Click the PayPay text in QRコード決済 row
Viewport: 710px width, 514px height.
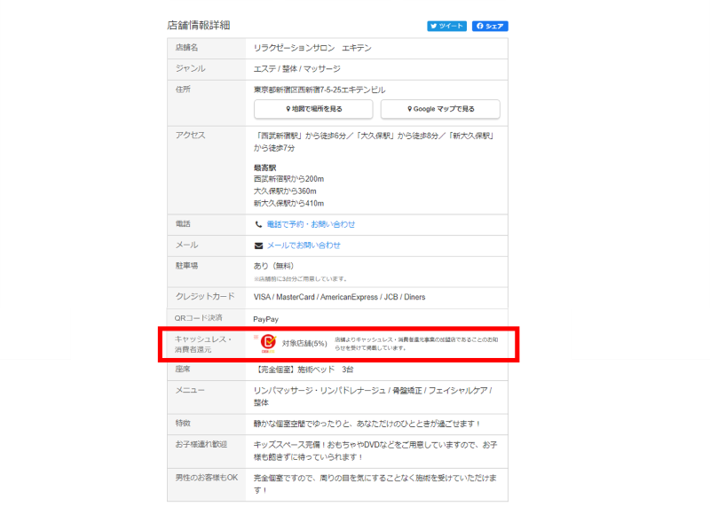[266, 318]
